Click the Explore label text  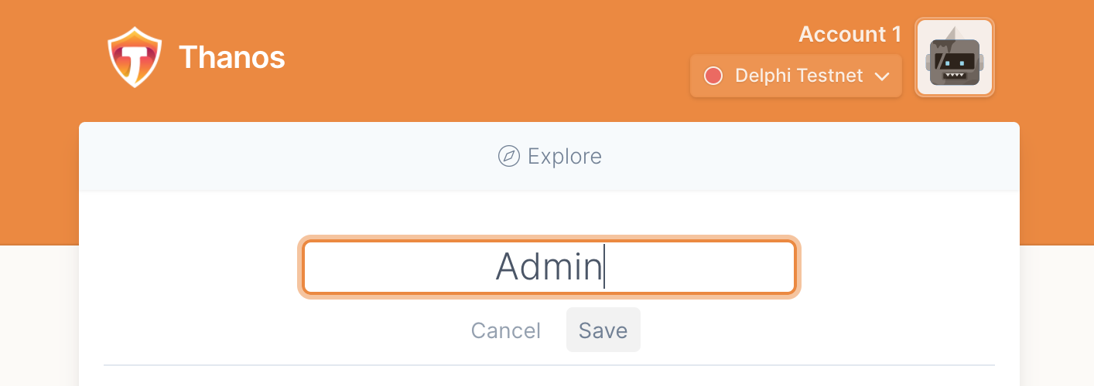click(565, 157)
